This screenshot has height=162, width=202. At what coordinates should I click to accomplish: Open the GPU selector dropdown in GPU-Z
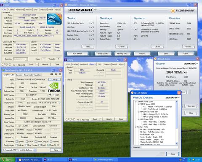[35, 150]
